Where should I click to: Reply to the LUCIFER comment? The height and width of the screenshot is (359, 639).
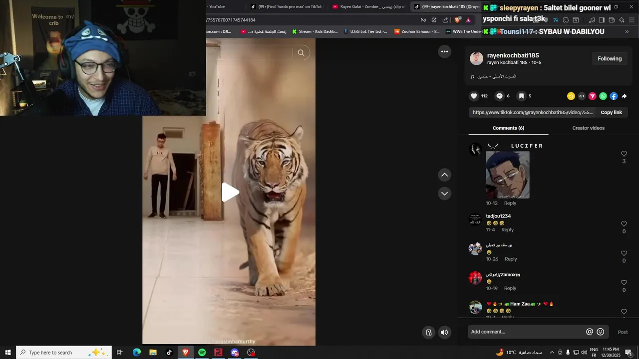510,203
